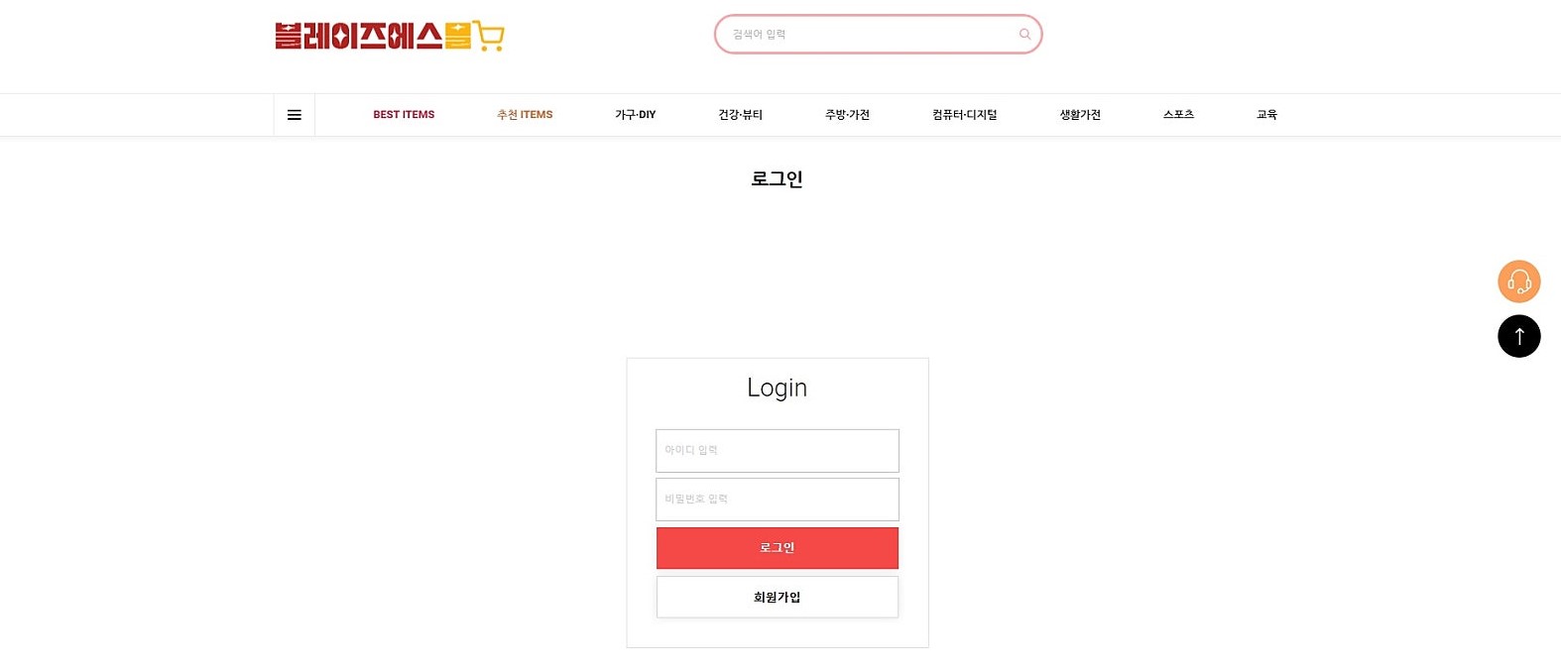Viewport: 1561px width, 670px height.
Task: Open the 교육 category
Action: [x=1266, y=115]
